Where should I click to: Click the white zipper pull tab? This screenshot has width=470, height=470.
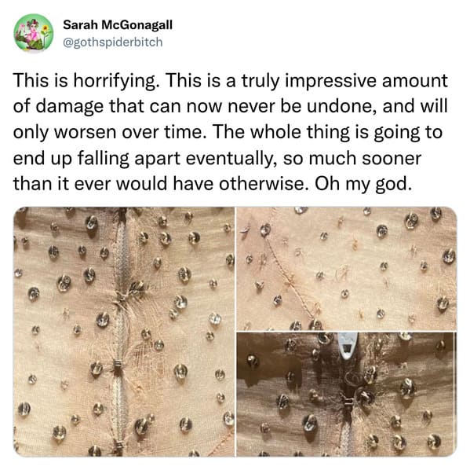pos(348,345)
